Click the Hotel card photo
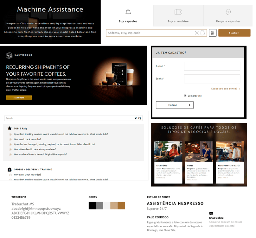 [x=199, y=151]
